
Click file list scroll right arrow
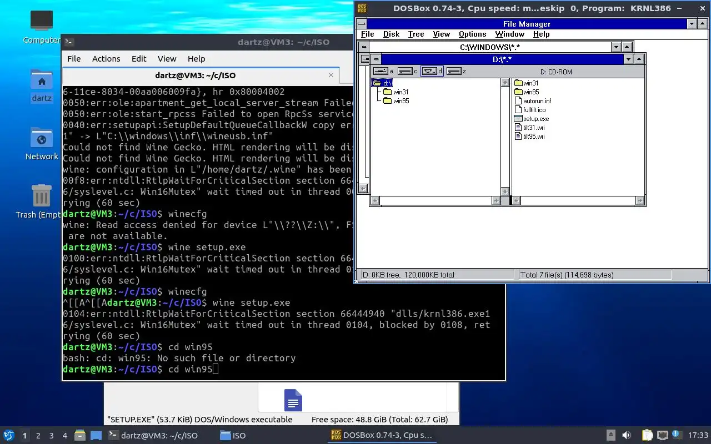(640, 200)
